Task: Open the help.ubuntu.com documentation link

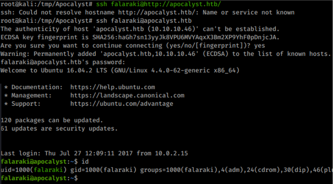Action: [x=113, y=87]
